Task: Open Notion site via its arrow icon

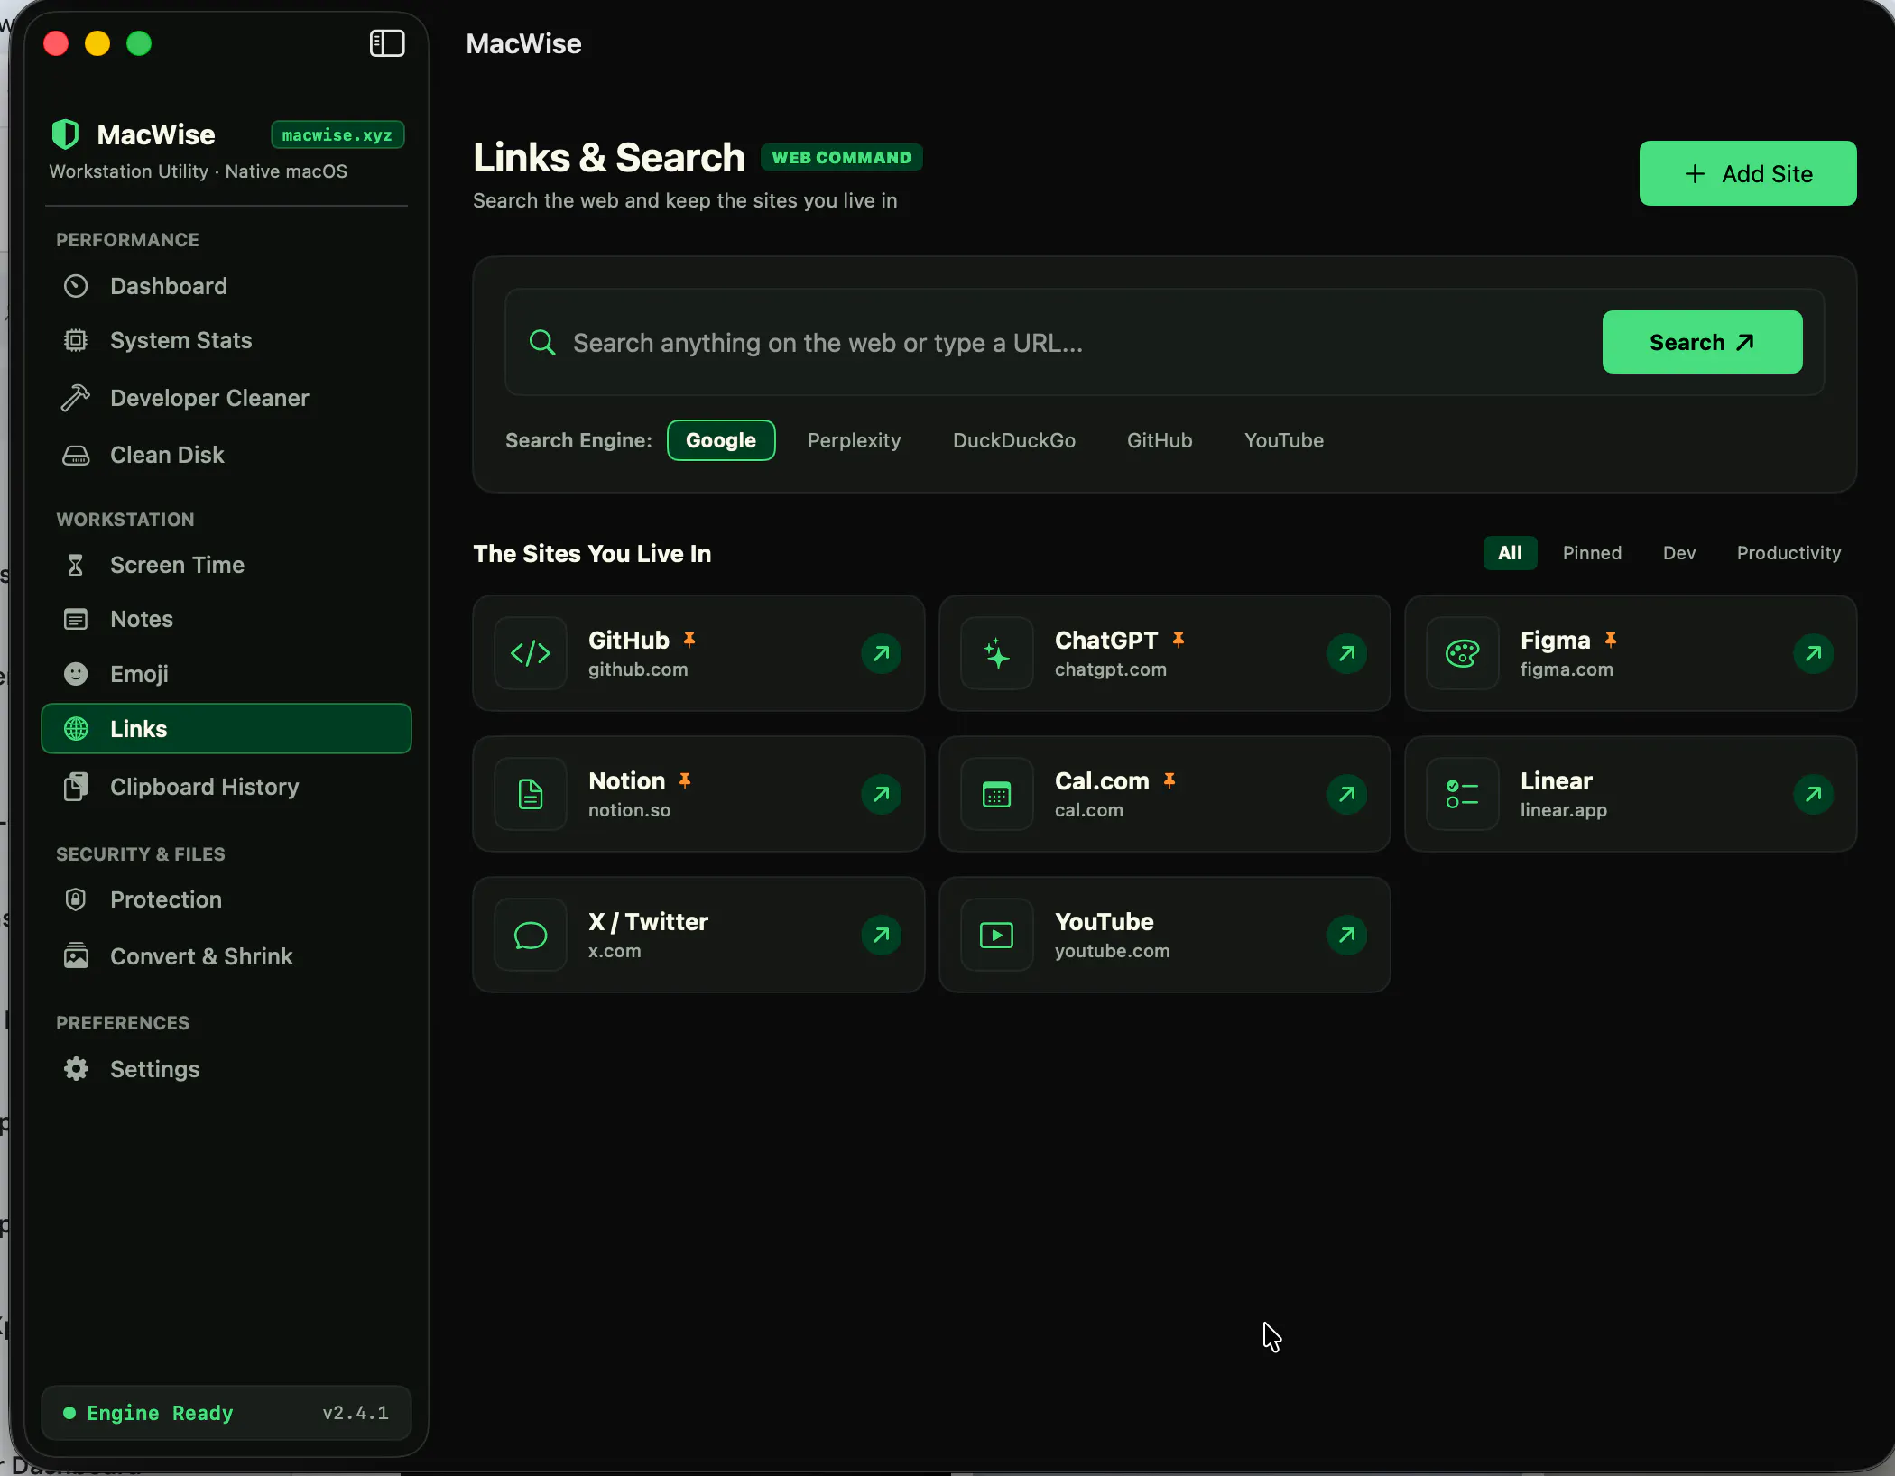Action: click(x=882, y=794)
